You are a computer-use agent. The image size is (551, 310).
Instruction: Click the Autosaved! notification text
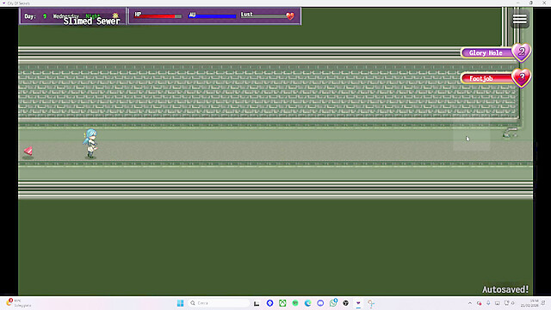505,289
